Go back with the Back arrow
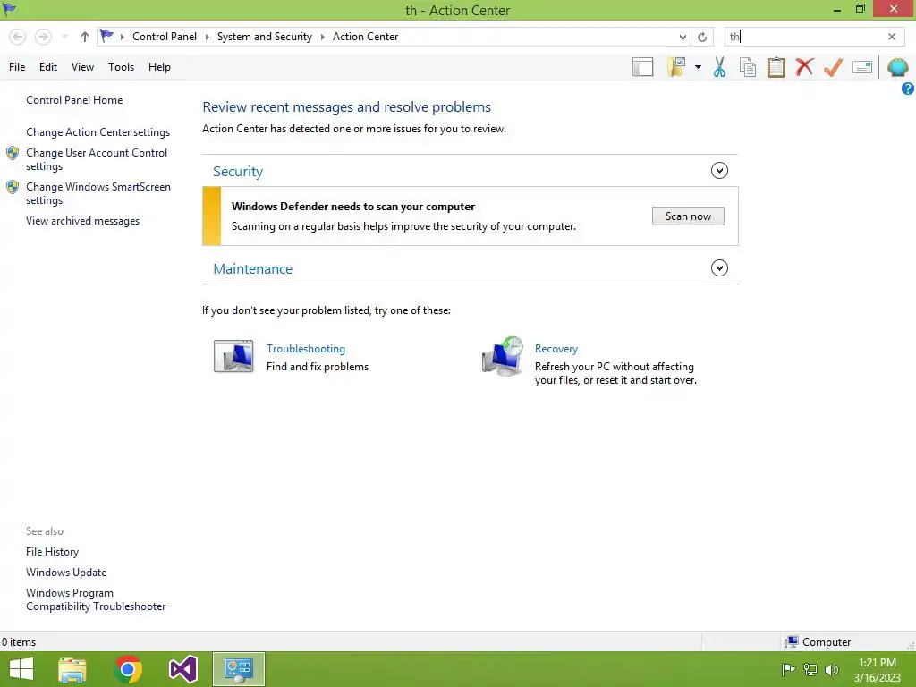This screenshot has height=687, width=916. (x=18, y=37)
